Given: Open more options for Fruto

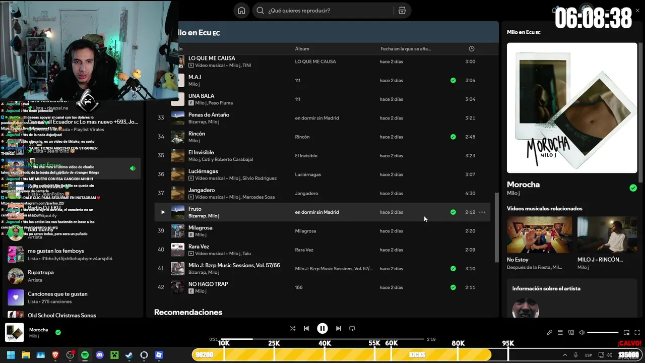Looking at the screenshot, I should tap(482, 212).
